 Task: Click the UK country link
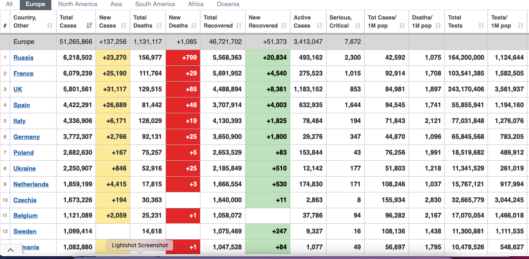tap(18, 89)
